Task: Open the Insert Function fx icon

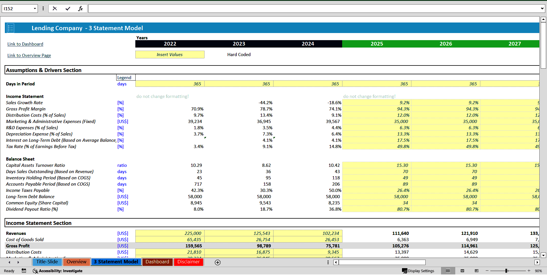Action: click(x=80, y=9)
